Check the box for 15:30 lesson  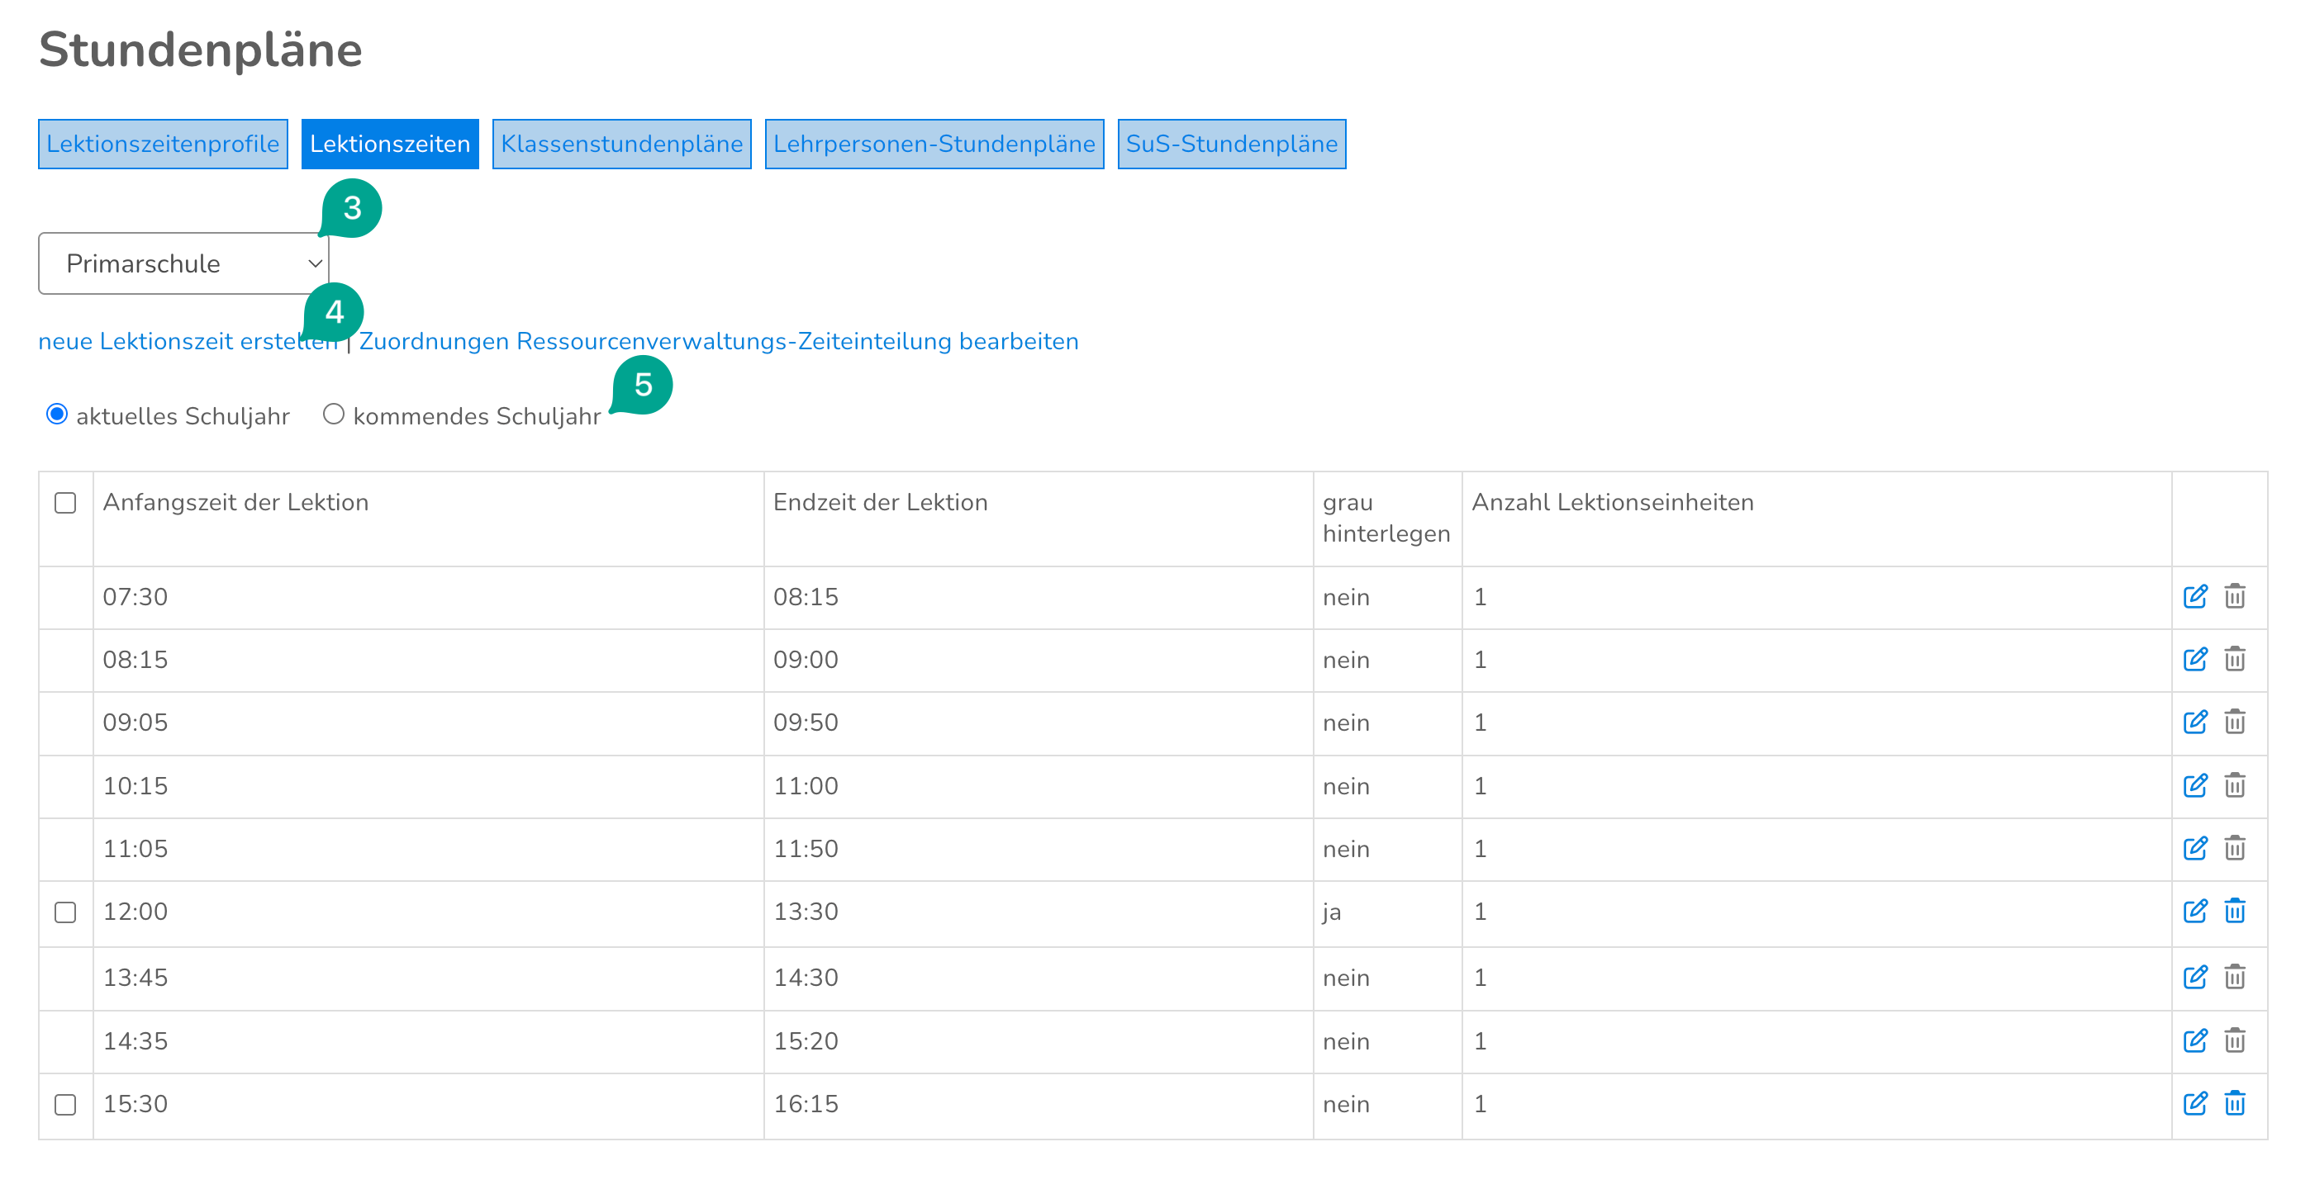tap(64, 1104)
